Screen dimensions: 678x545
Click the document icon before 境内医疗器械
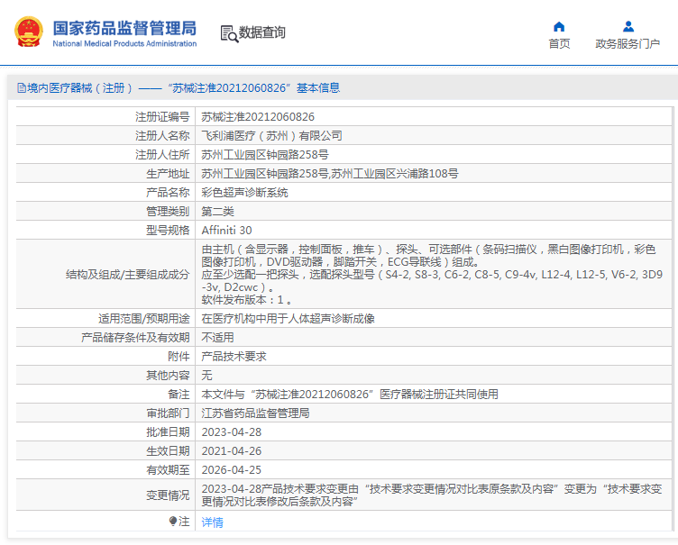coord(22,88)
